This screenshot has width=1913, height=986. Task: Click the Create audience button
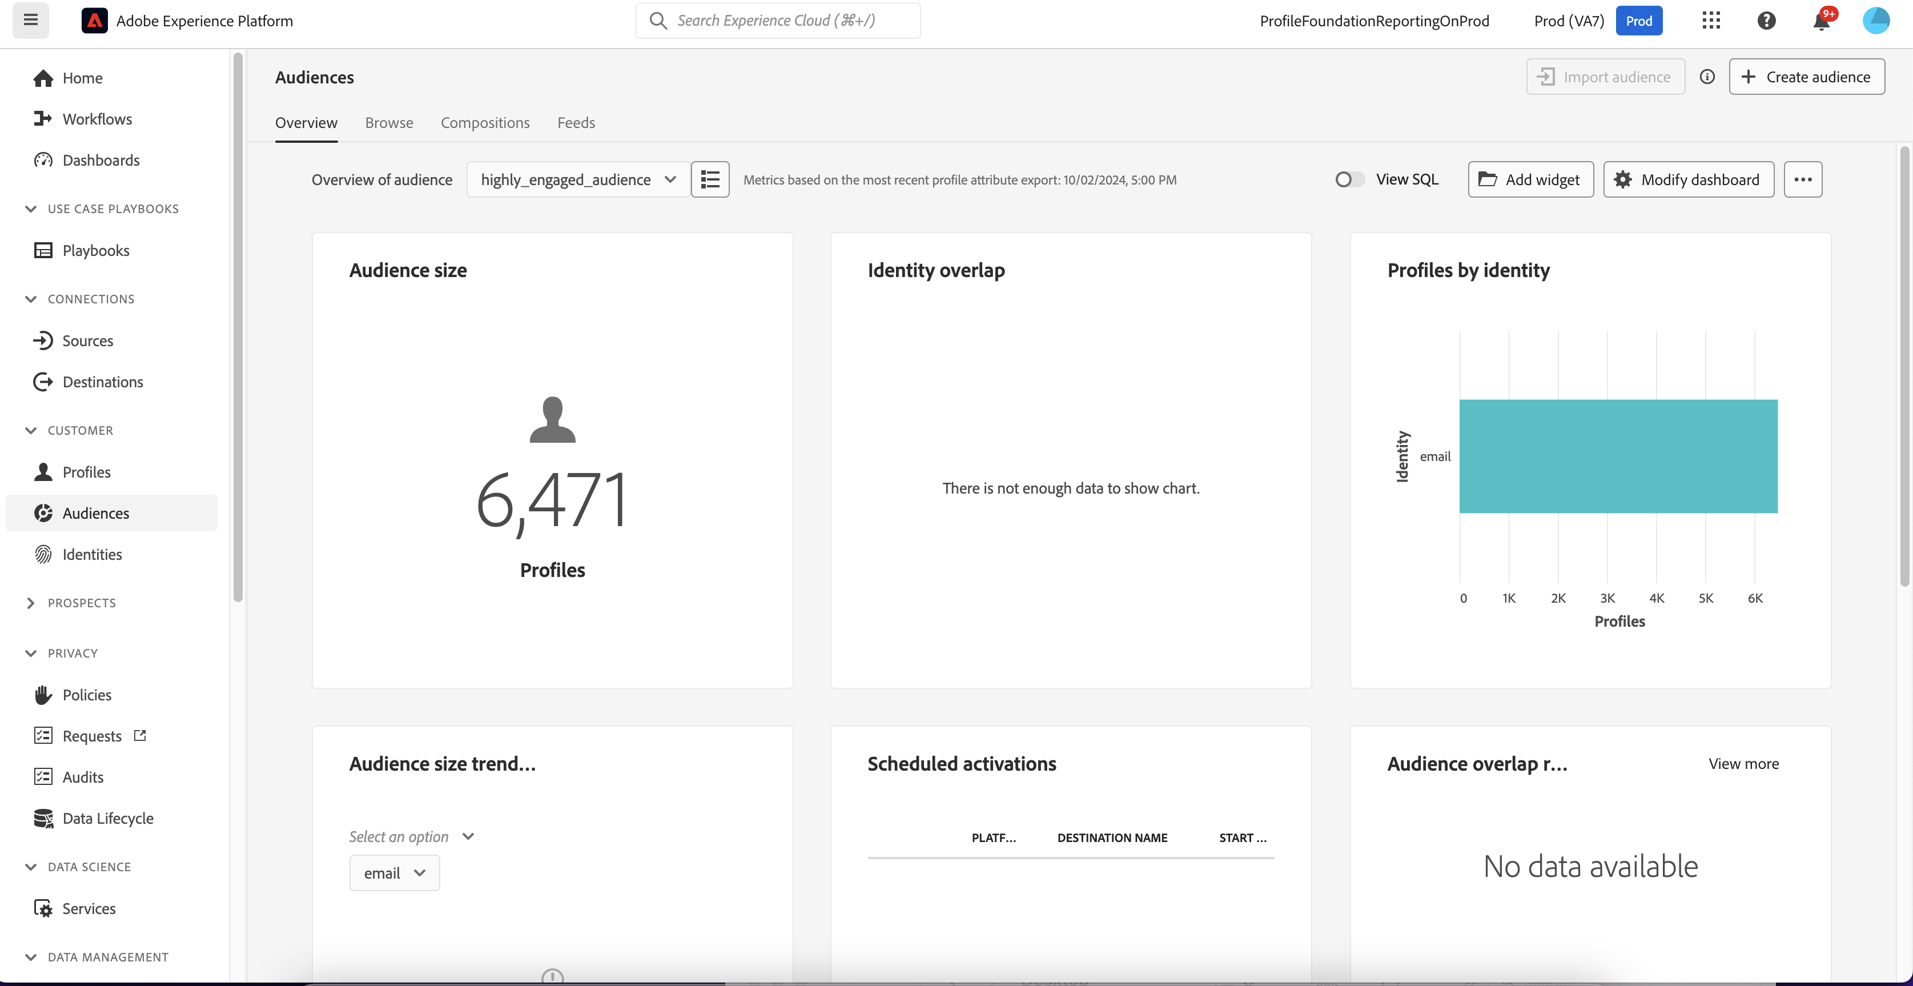tap(1806, 77)
